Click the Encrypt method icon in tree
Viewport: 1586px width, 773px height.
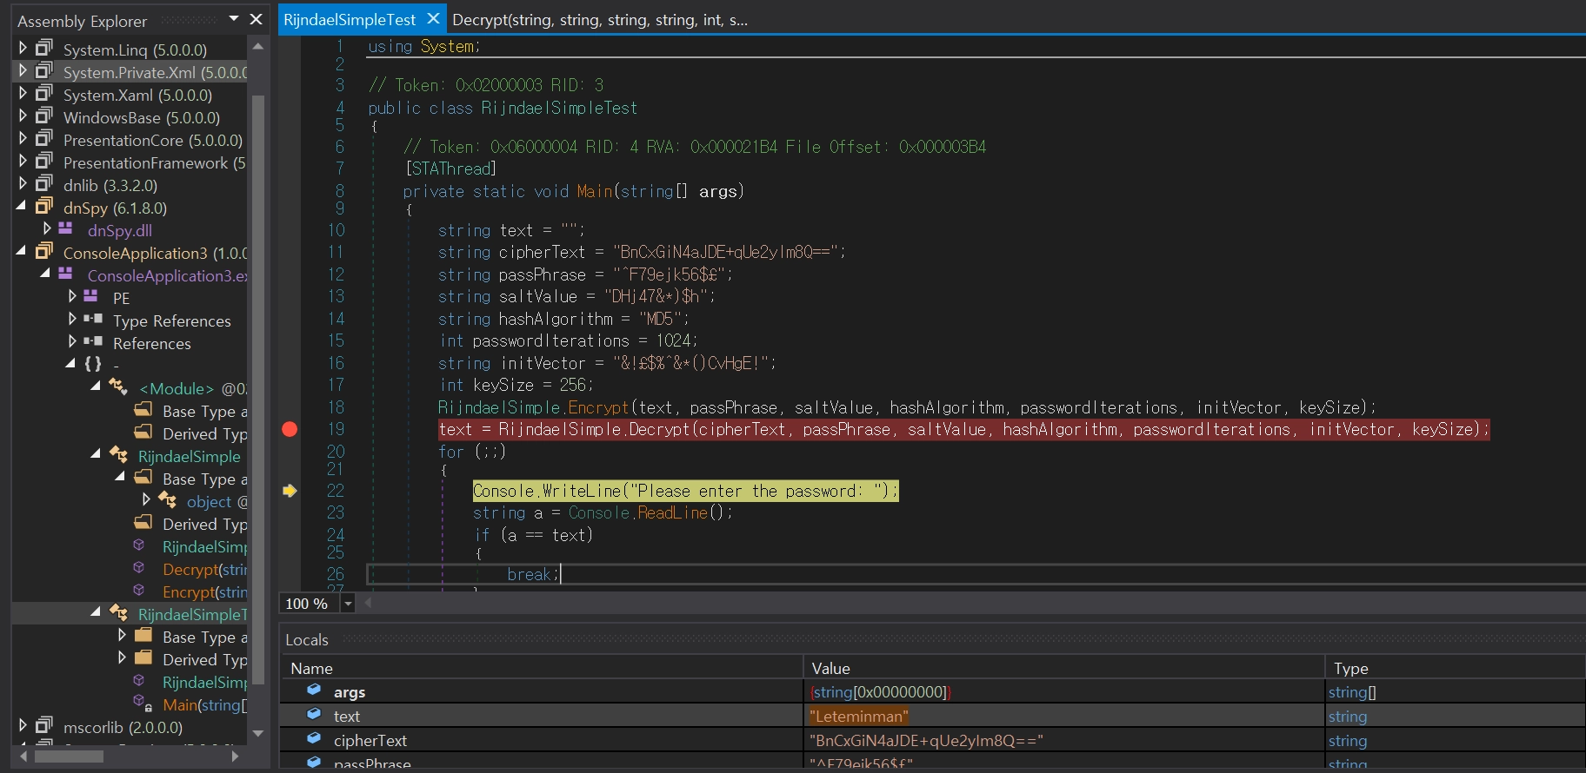tap(139, 591)
